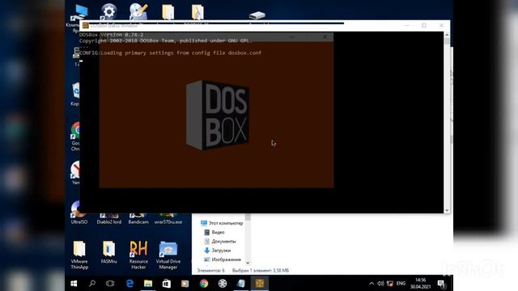The height and width of the screenshot is (291, 518).
Task: Open Загрузки in Explorer navigation pane
Action: (x=218, y=251)
